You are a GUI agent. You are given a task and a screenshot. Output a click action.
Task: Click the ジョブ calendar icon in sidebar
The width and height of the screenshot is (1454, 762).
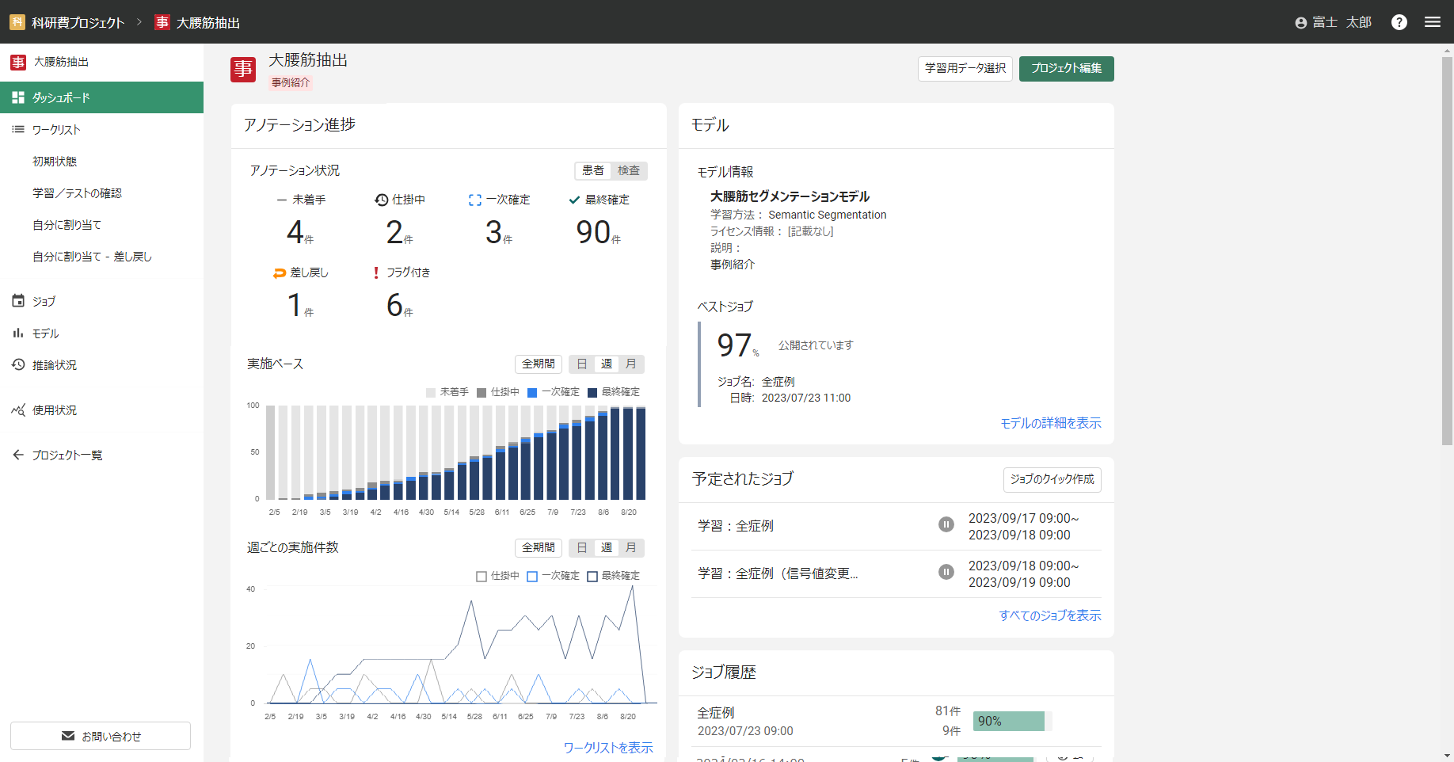point(18,301)
